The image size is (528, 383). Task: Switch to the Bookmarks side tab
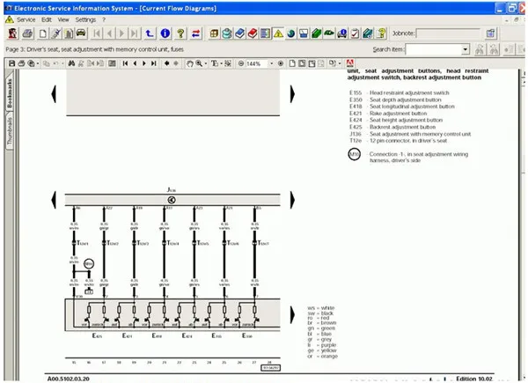point(10,92)
